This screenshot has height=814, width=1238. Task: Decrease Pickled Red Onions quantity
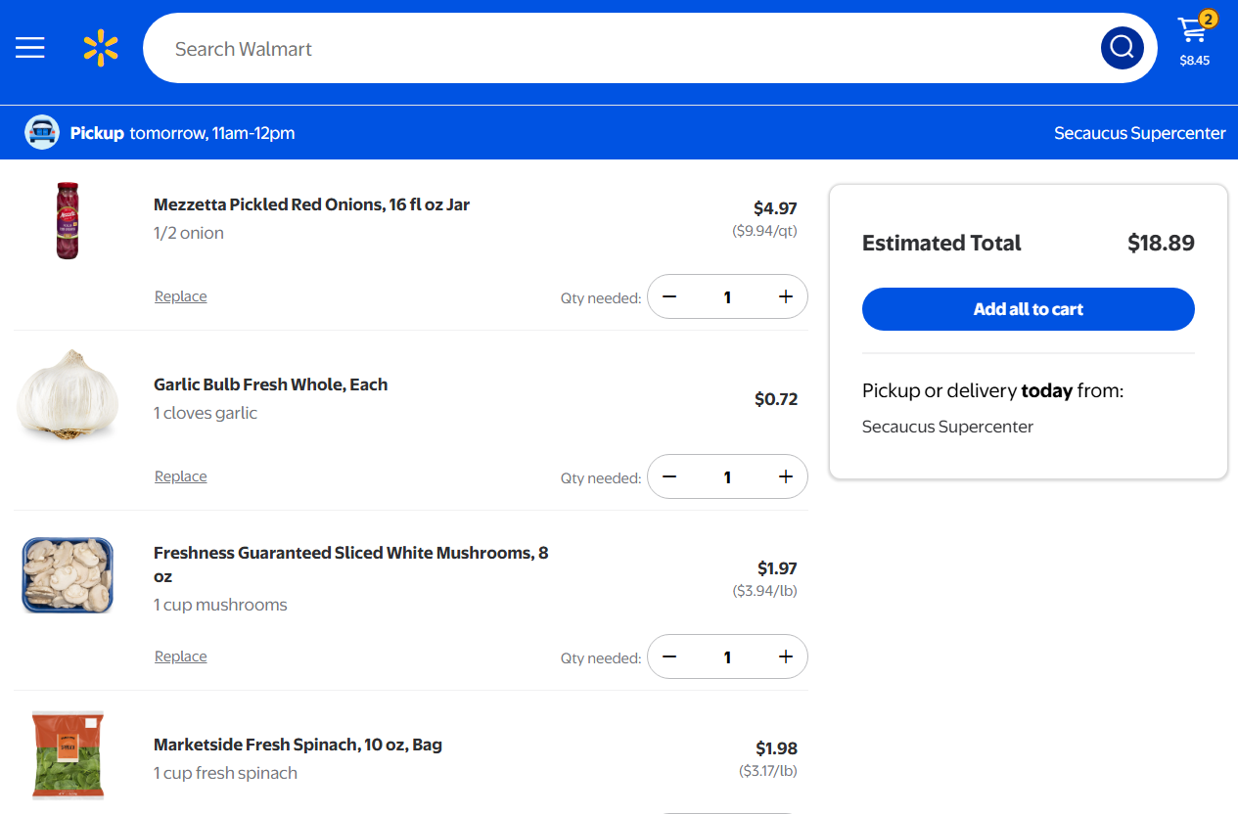[x=669, y=297]
